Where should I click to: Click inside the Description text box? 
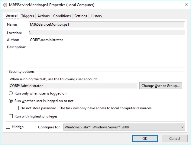point(107,56)
